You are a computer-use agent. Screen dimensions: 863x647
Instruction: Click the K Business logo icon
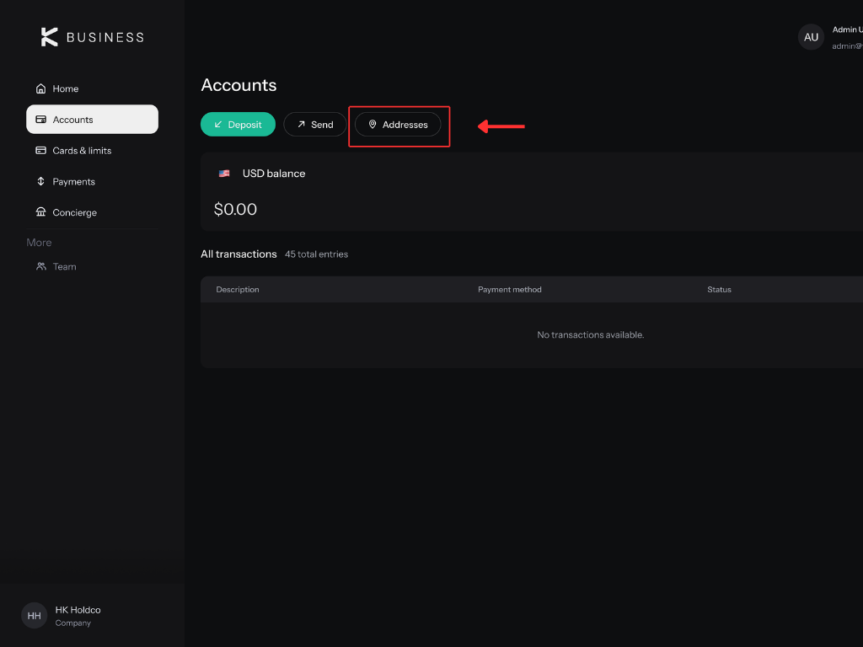[x=49, y=37]
